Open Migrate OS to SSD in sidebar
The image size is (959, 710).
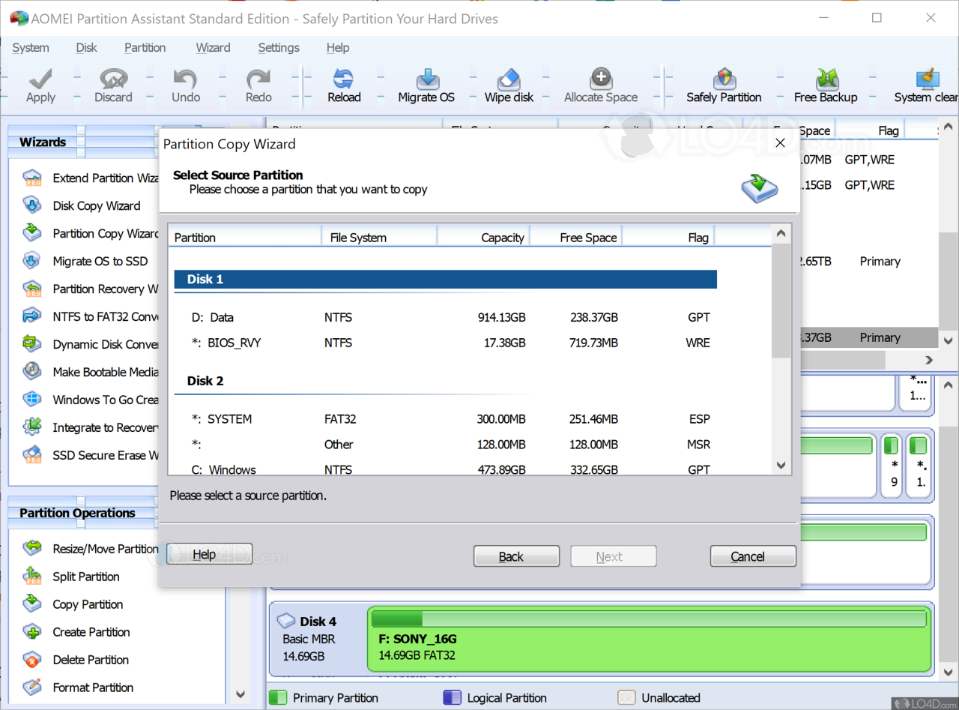coord(86,261)
